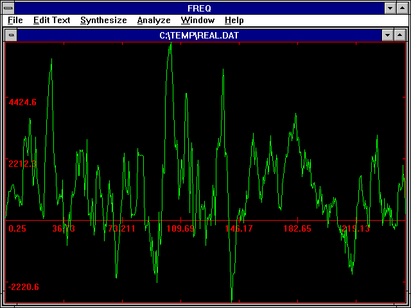Open the Synthesize menu

tap(103, 21)
